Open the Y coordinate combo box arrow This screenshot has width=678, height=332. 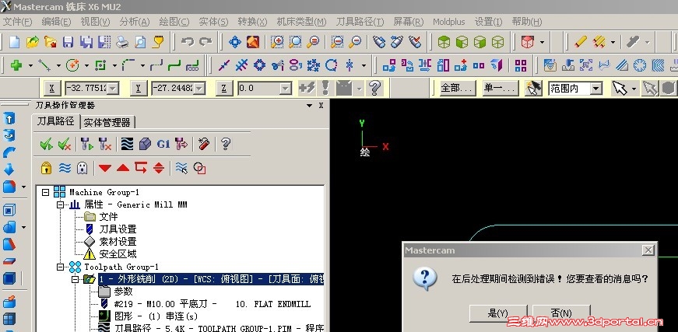pyautogui.click(x=199, y=89)
